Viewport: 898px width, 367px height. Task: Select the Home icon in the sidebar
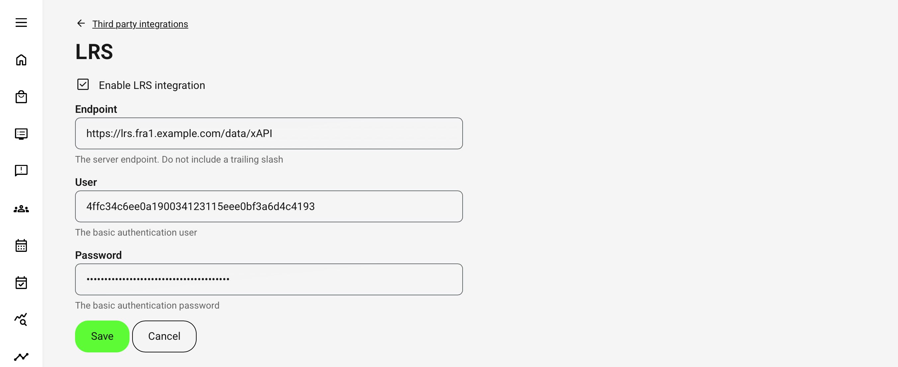pos(22,60)
